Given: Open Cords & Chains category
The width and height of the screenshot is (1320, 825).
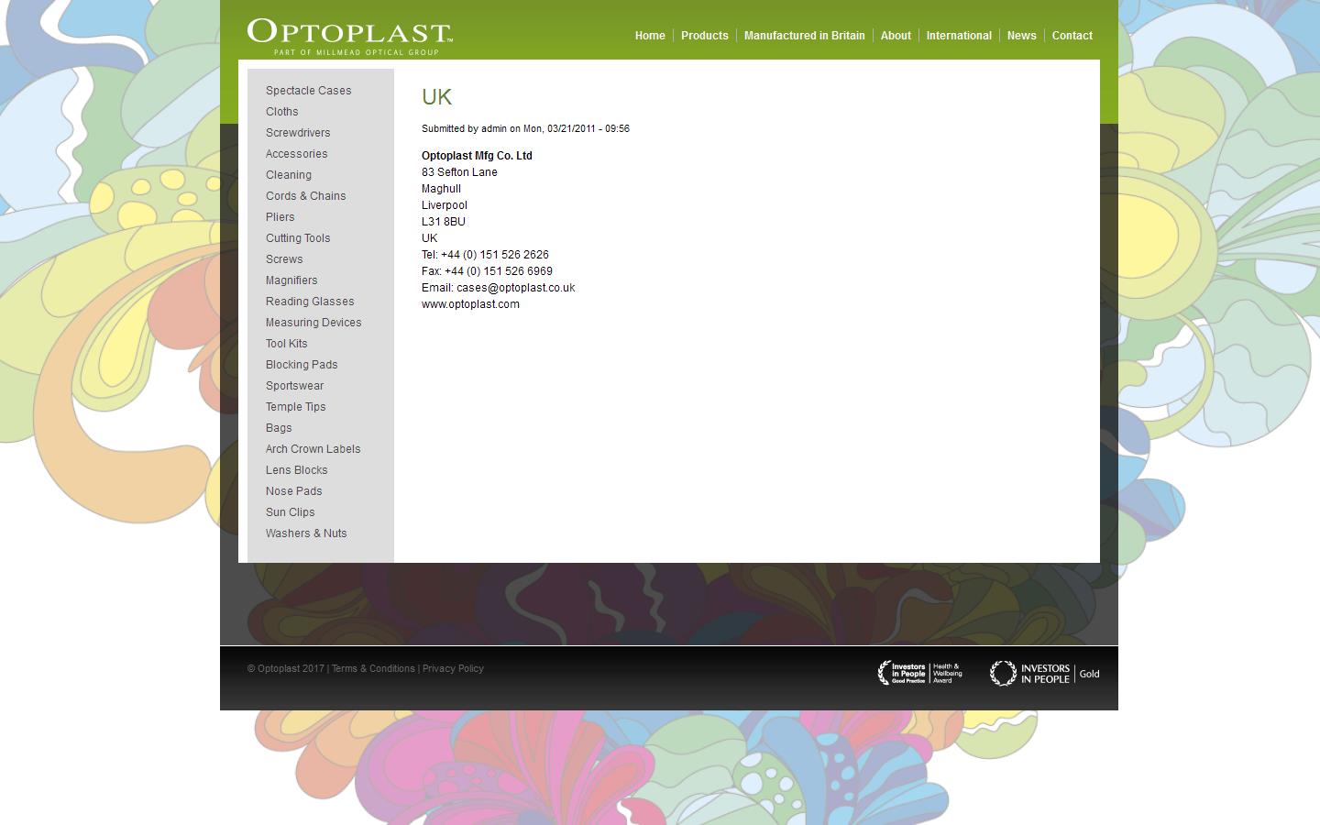Looking at the screenshot, I should (306, 196).
